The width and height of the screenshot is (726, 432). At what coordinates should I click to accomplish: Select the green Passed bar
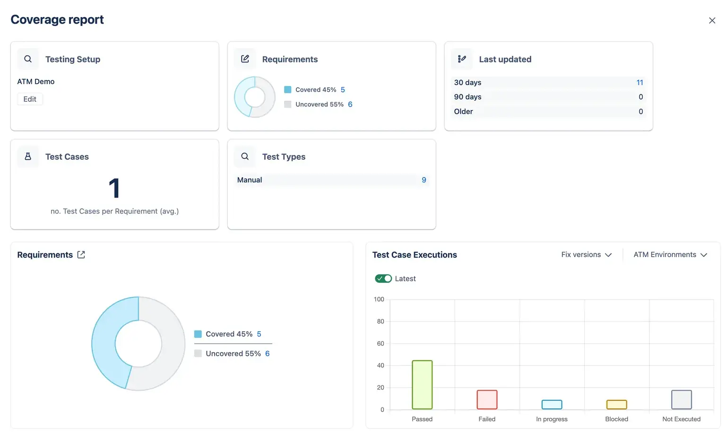pyautogui.click(x=422, y=385)
